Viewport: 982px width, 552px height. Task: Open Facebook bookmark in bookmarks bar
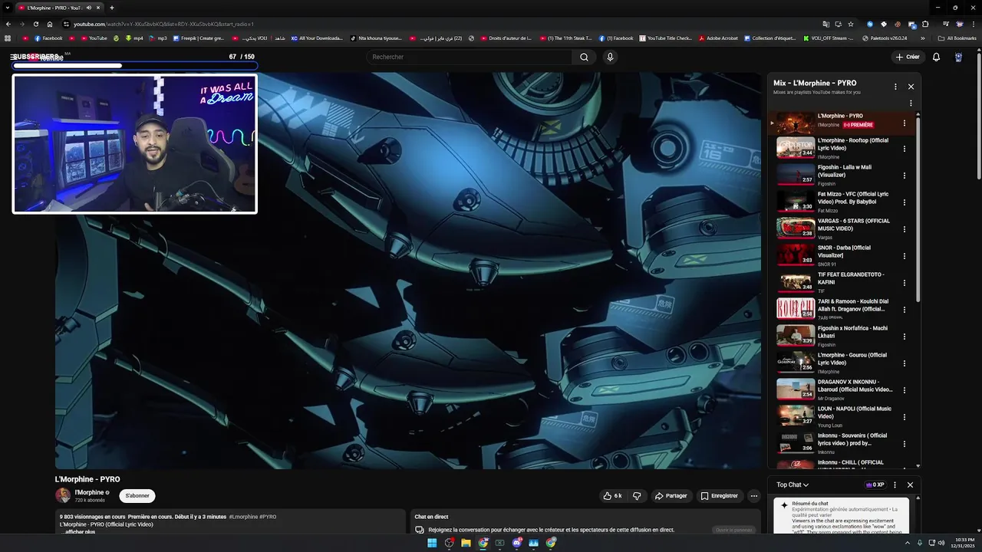click(48, 38)
